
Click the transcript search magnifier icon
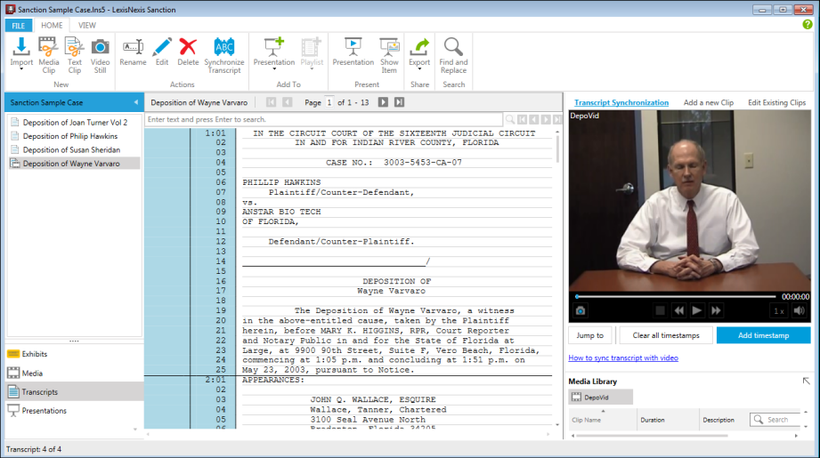point(510,119)
